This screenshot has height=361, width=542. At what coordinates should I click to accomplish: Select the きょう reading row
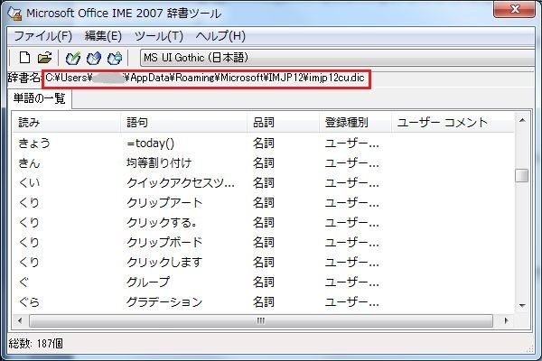[34, 143]
